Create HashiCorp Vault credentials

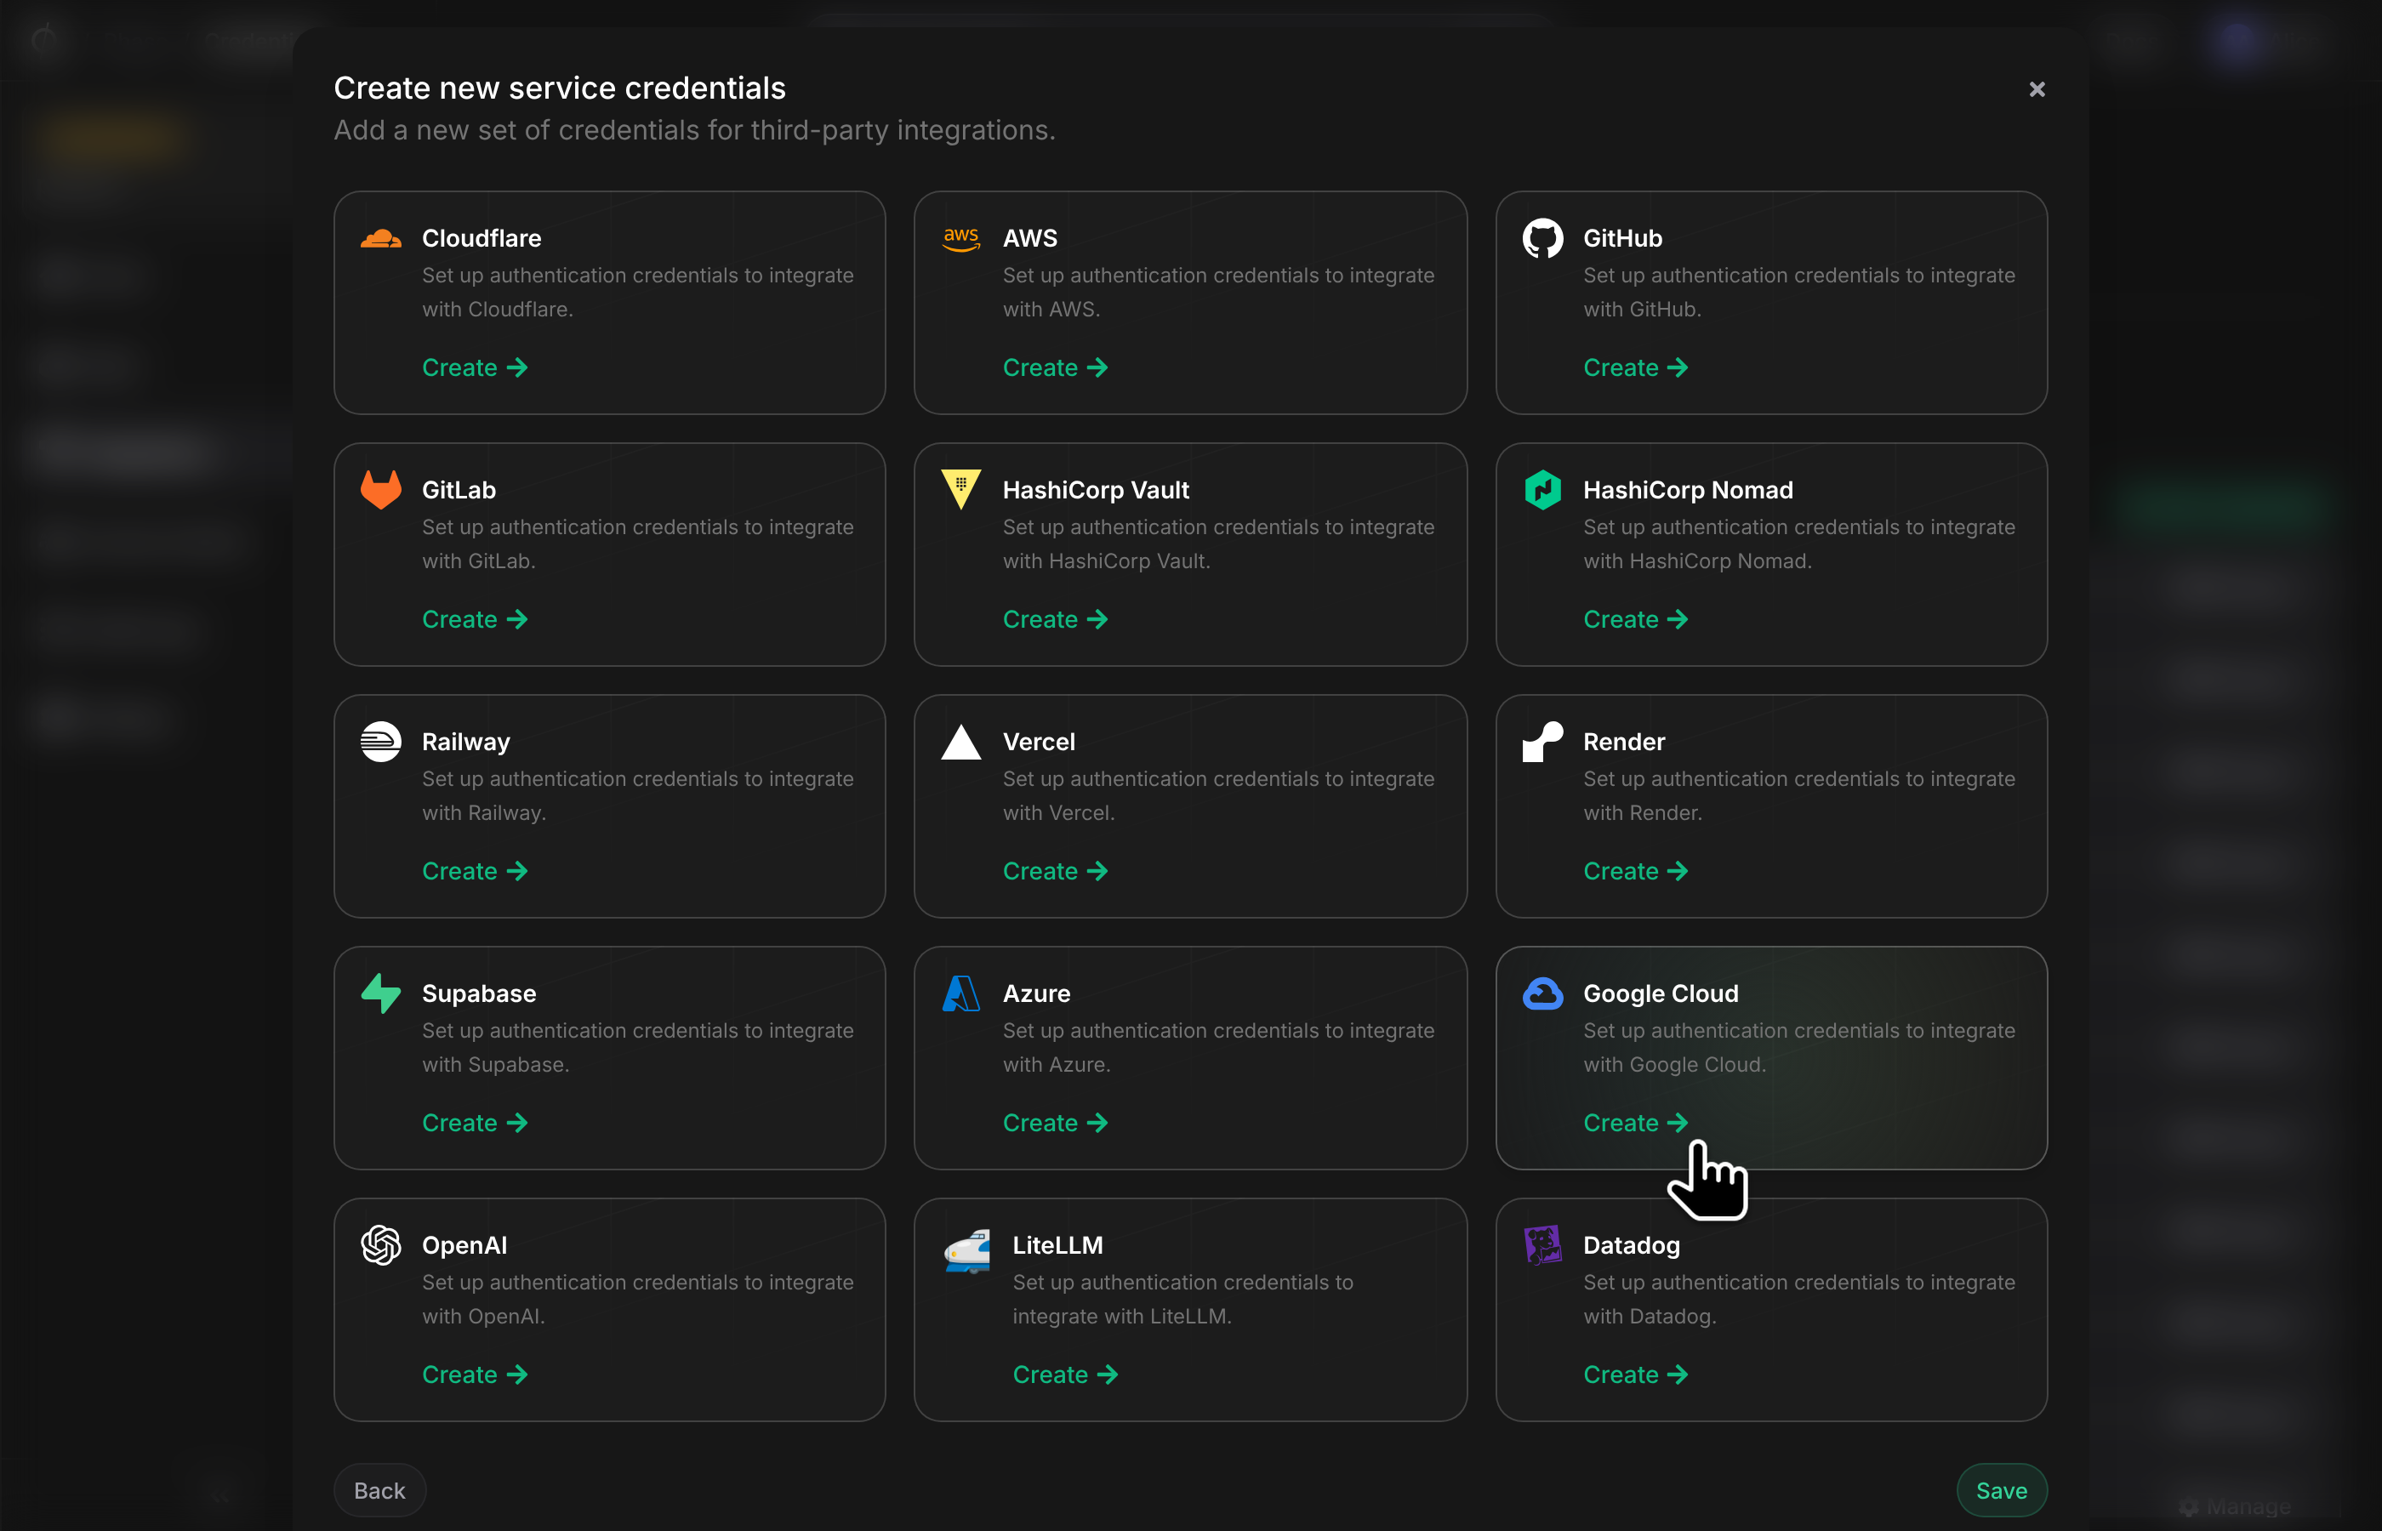(x=1055, y=619)
